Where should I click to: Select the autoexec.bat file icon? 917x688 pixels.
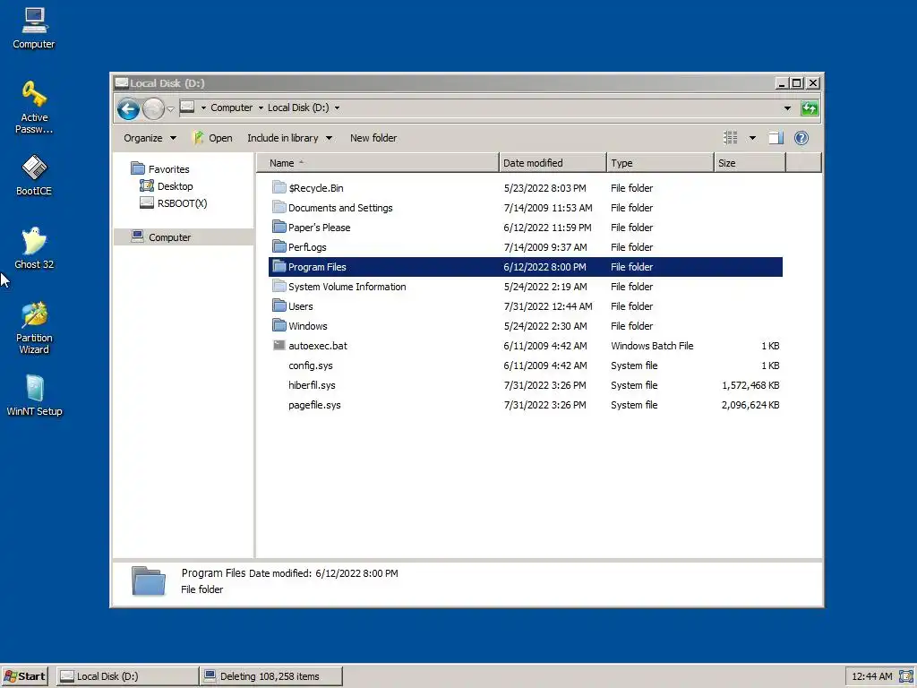[x=279, y=345]
